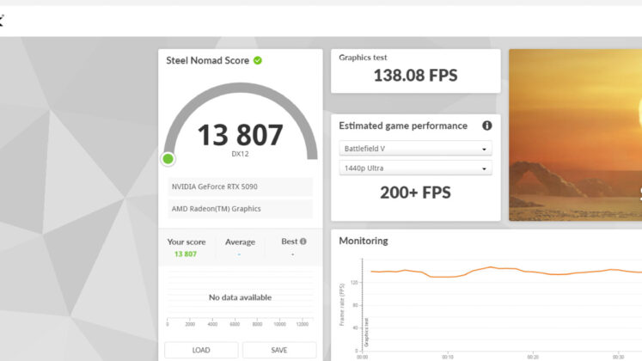Click the Frame rate (FPS) axis label
Viewport: 642px width, 361px height.
pos(342,304)
